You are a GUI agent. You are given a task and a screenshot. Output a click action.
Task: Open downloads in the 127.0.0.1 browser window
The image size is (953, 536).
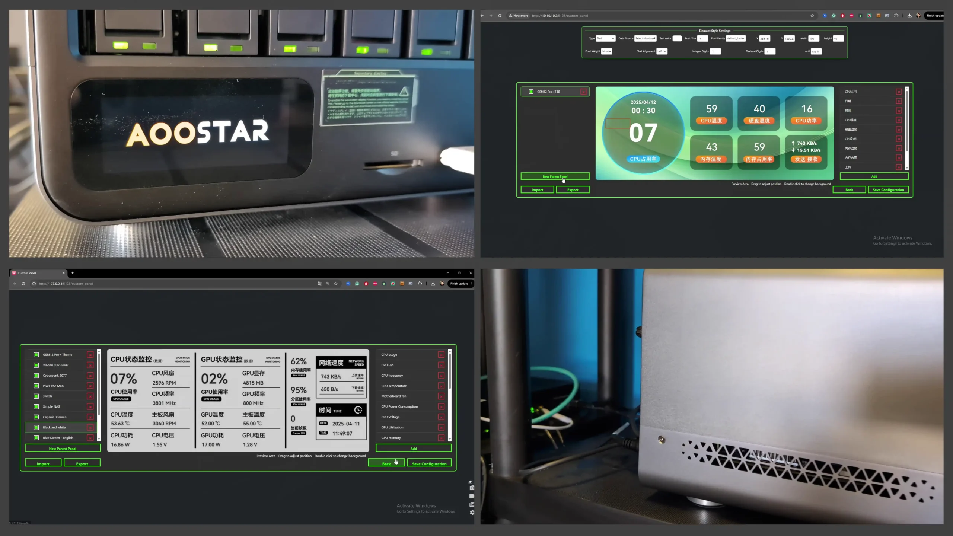pyautogui.click(x=433, y=284)
